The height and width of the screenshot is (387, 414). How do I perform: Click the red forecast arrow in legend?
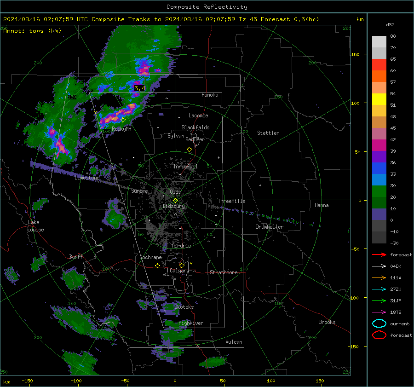pyautogui.click(x=379, y=254)
